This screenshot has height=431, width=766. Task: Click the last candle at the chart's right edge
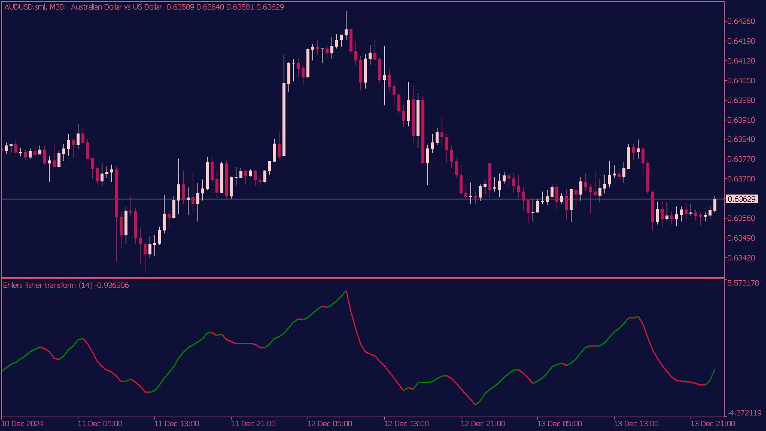tap(715, 204)
